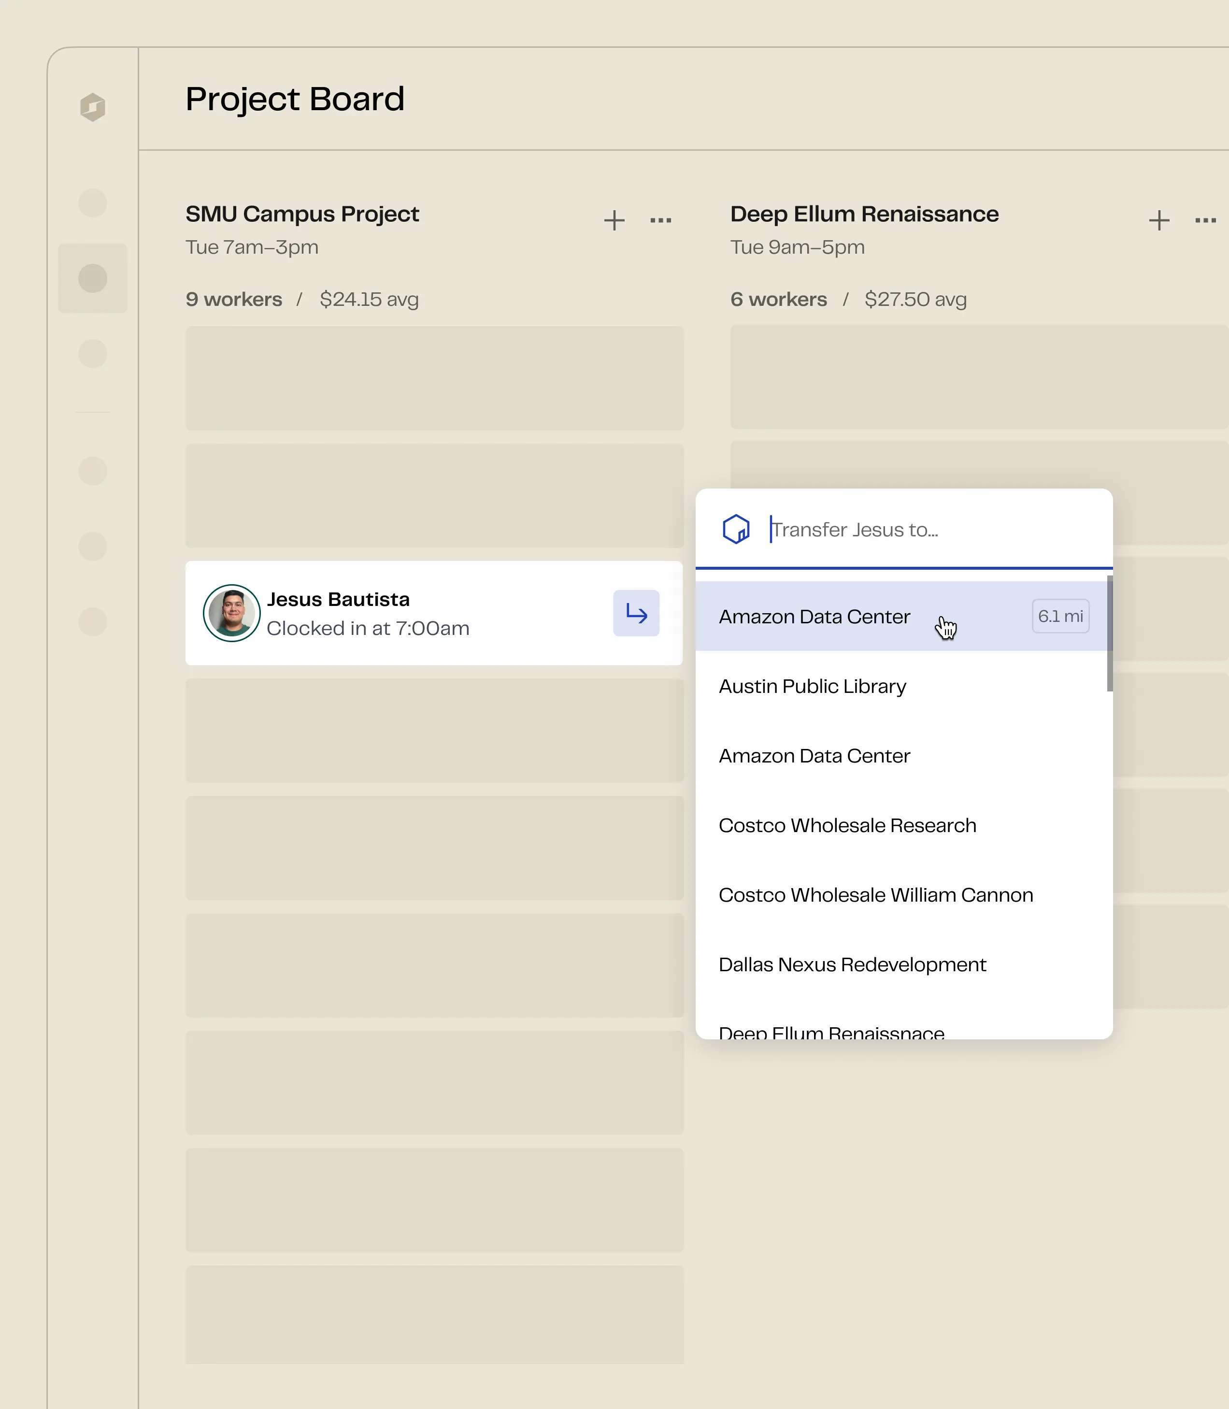The height and width of the screenshot is (1409, 1229).
Task: Open the Deep Ellum Renaissance overflow menu
Action: click(1205, 220)
